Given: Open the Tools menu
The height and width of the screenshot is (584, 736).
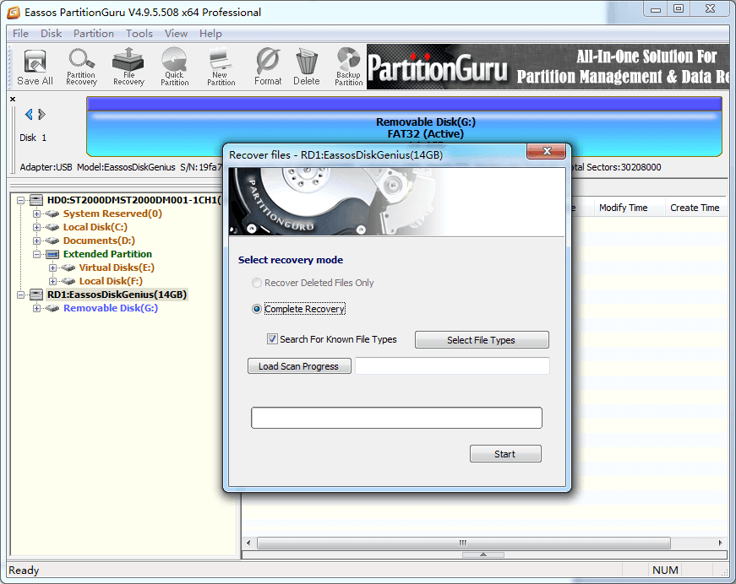Looking at the screenshot, I should coord(139,33).
